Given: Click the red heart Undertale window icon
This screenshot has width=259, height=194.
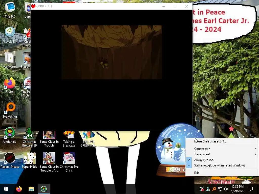Looking at the screenshot, I should click(33, 6).
